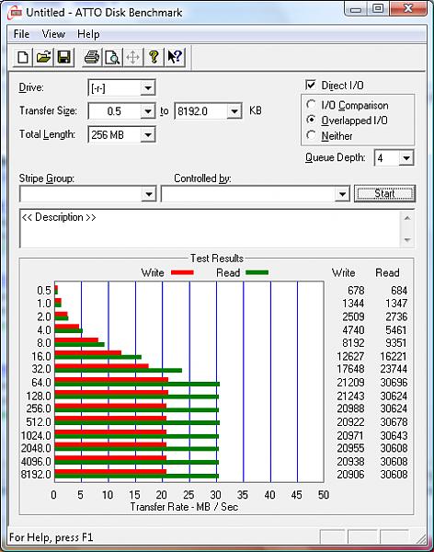The image size is (434, 552).
Task: Click inside the Description text box
Action: 210,229
